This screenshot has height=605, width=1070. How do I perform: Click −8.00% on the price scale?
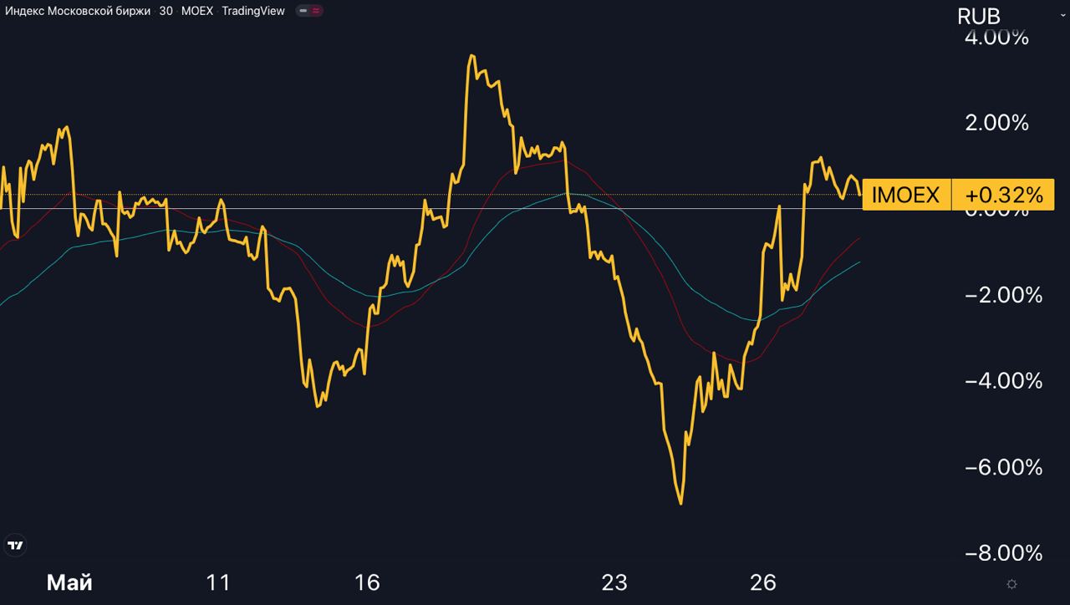coord(1003,553)
